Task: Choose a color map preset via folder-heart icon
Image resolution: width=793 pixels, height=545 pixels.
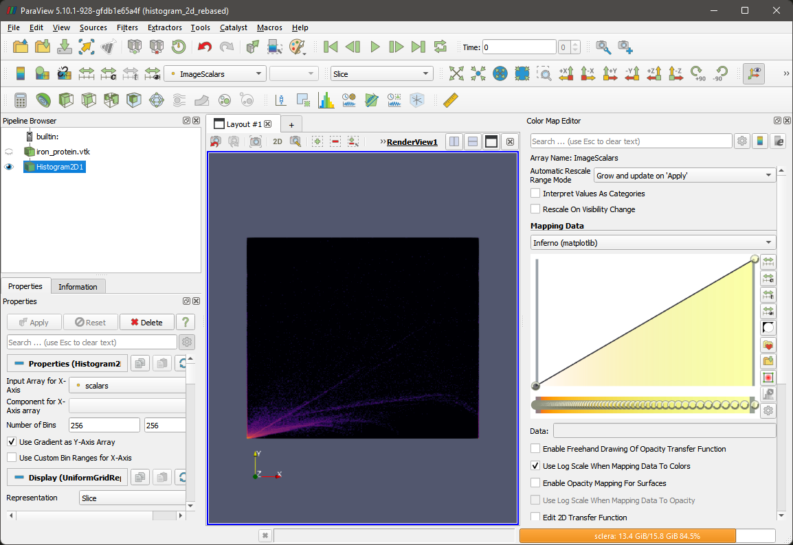Action: click(768, 345)
